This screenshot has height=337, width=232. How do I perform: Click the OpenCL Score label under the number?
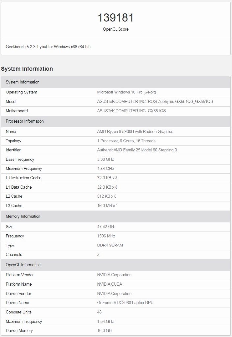tap(116, 29)
